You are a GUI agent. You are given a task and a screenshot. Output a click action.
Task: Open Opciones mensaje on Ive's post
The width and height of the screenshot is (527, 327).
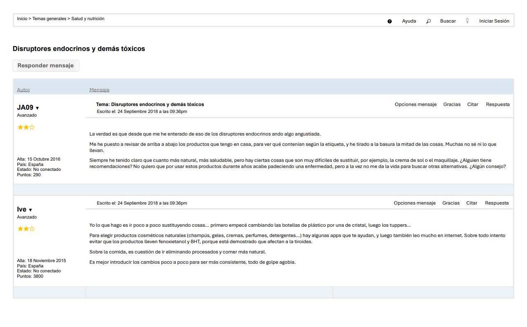[x=414, y=203]
